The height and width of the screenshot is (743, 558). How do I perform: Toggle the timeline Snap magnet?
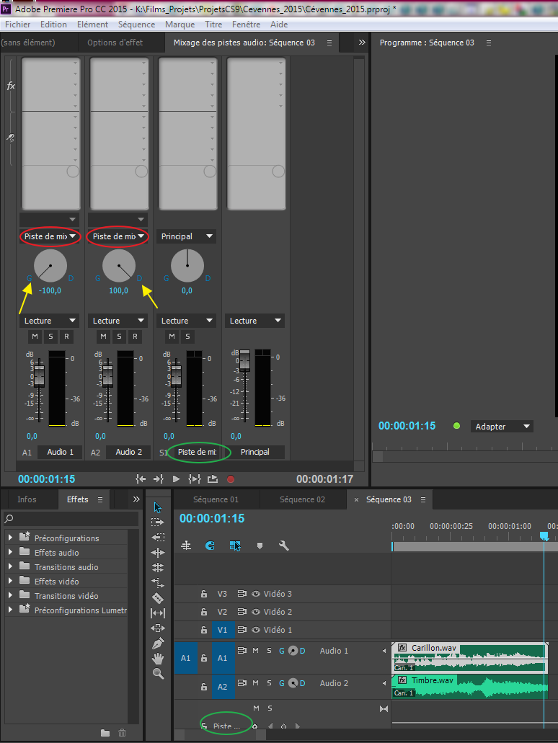pyautogui.click(x=210, y=546)
